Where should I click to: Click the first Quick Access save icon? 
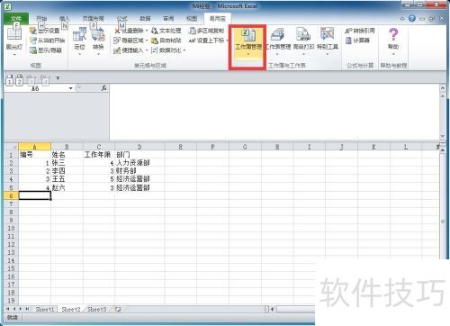pyautogui.click(x=10, y=80)
